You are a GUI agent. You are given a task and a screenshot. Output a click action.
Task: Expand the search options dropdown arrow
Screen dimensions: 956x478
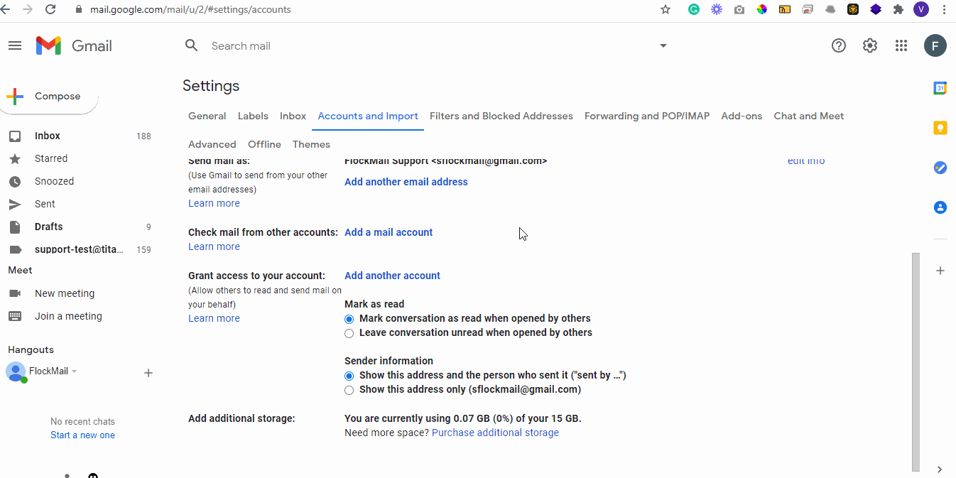[x=663, y=45]
